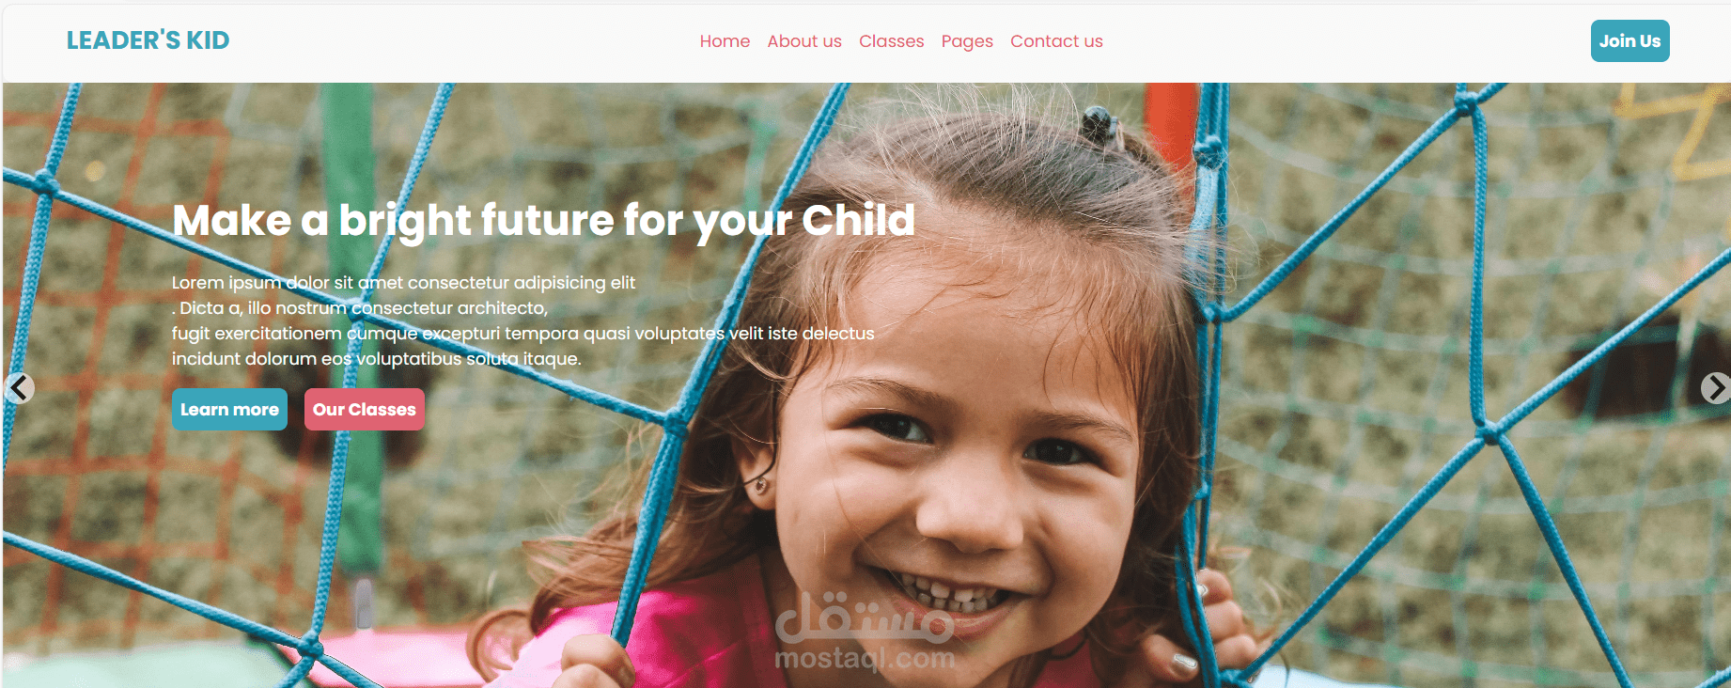Click the Arabic mostaql logo watermark
Screen dimensions: 1731x688
pos(865,617)
